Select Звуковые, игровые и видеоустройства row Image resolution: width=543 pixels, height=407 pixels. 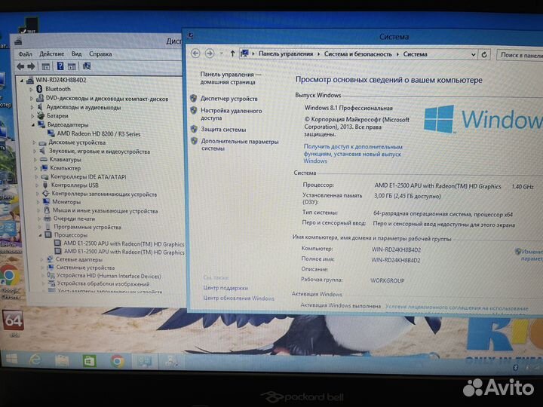100,151
